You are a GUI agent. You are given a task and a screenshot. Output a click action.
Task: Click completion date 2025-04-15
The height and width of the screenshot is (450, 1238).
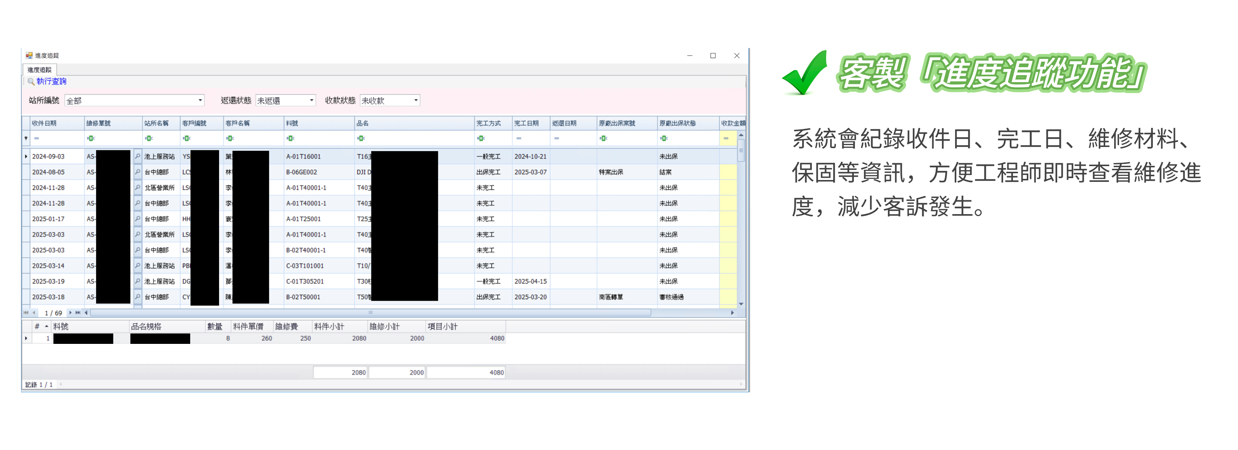point(530,281)
